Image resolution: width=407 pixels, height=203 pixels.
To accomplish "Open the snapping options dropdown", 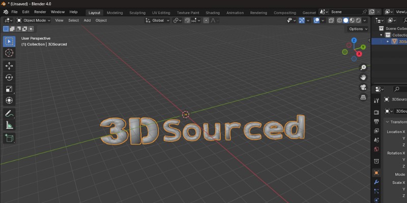I will 196,20.
